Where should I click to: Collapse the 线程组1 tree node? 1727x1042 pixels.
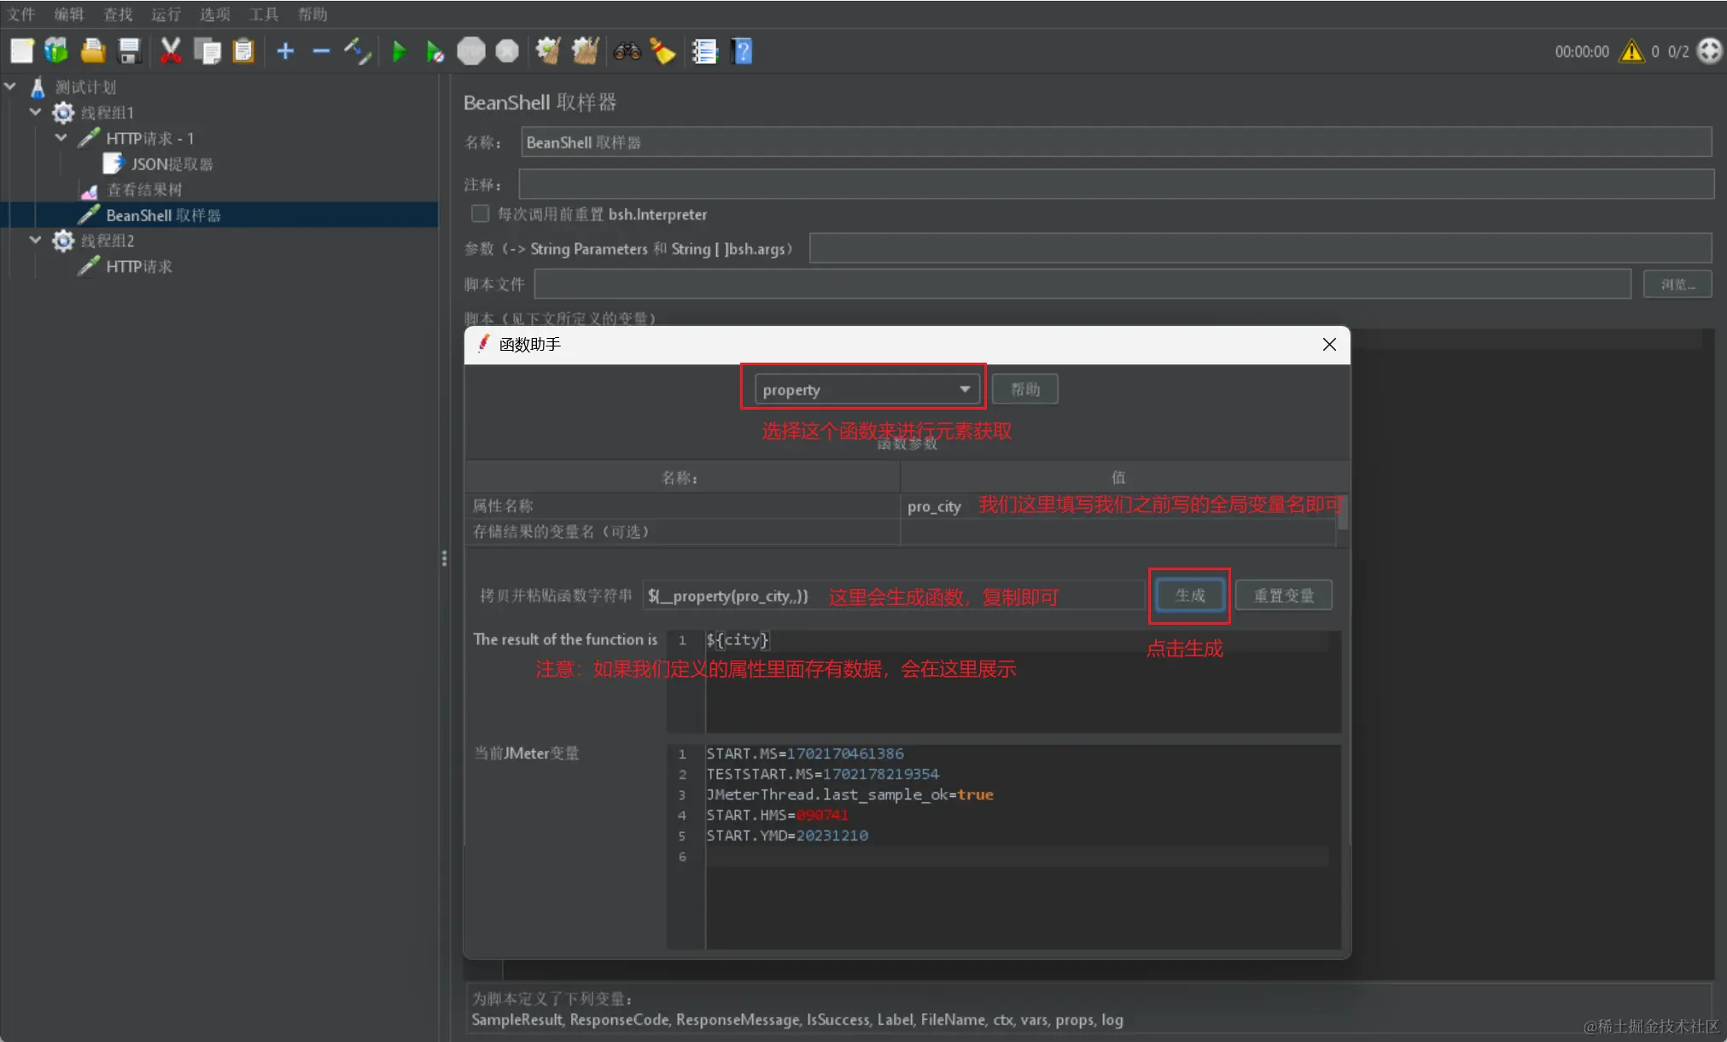coord(36,113)
